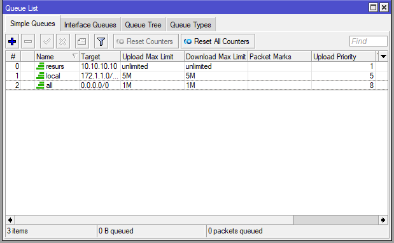
Task: Click the Packet Marks column header
Action: click(x=279, y=57)
